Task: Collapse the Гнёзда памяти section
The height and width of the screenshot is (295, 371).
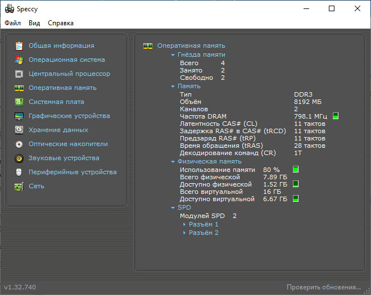Action: pyautogui.click(x=173, y=55)
